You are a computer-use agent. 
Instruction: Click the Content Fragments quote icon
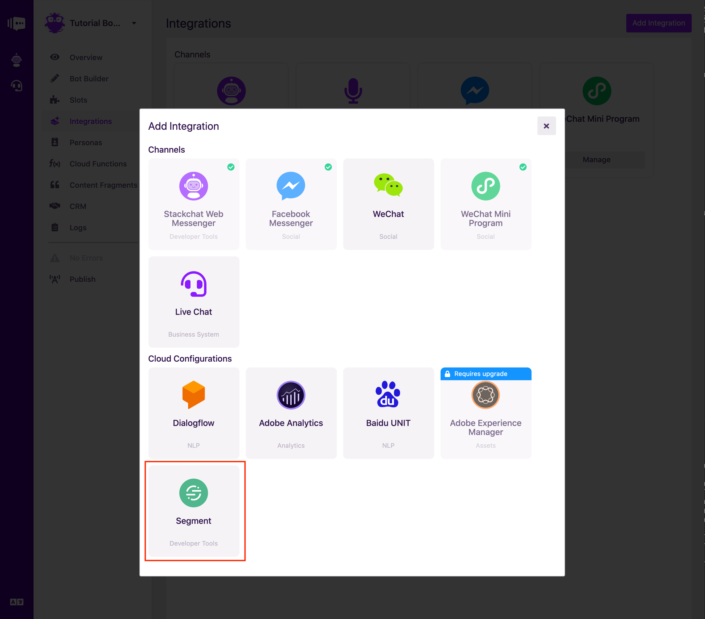coord(55,185)
